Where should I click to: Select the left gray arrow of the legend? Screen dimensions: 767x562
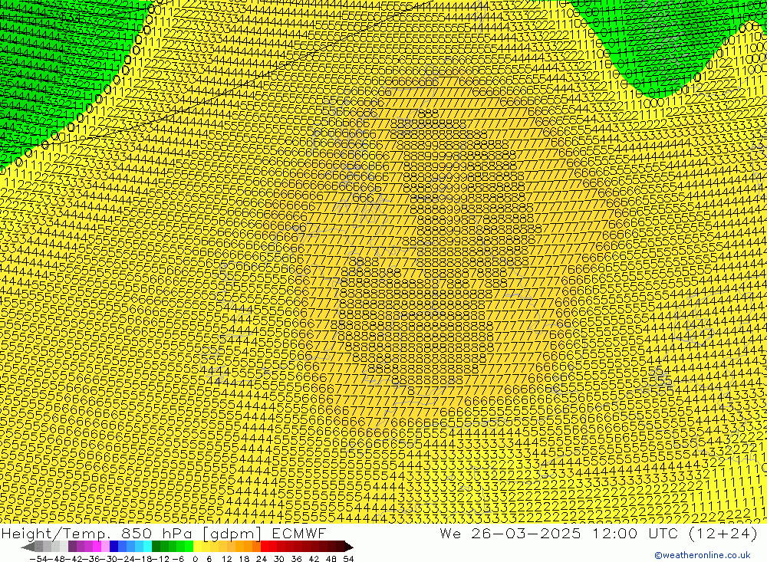(x=28, y=547)
